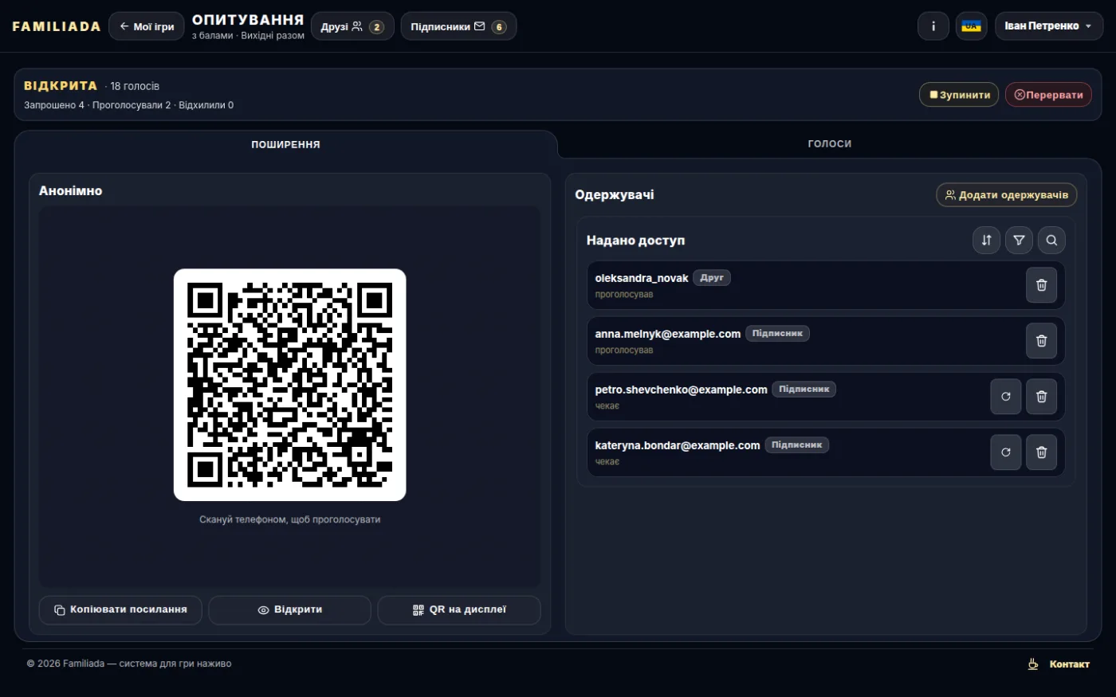Click the FAMILIADA logo
Image resolution: width=1116 pixels, height=697 pixels.
point(57,26)
